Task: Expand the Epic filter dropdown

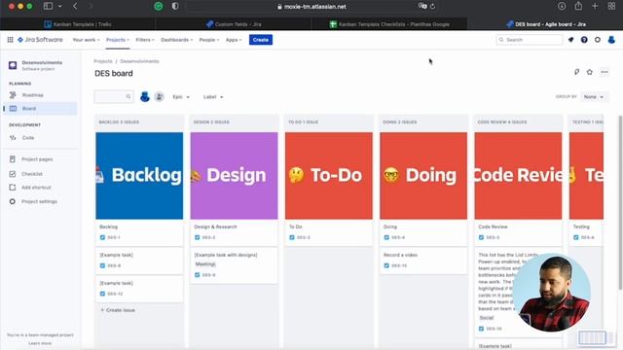Action: (181, 97)
